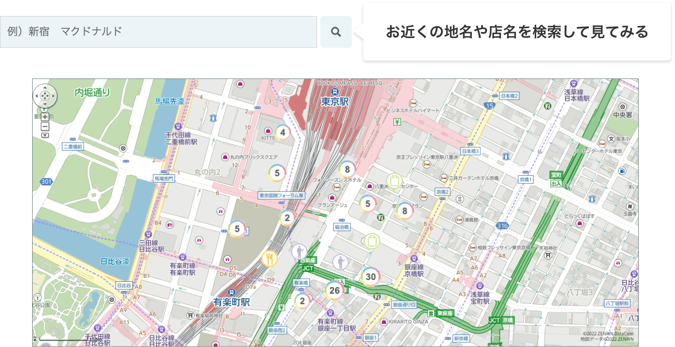This screenshot has height=347, width=675.
Task: Open cluster 2 below 有楽橋
Action: pos(302,301)
